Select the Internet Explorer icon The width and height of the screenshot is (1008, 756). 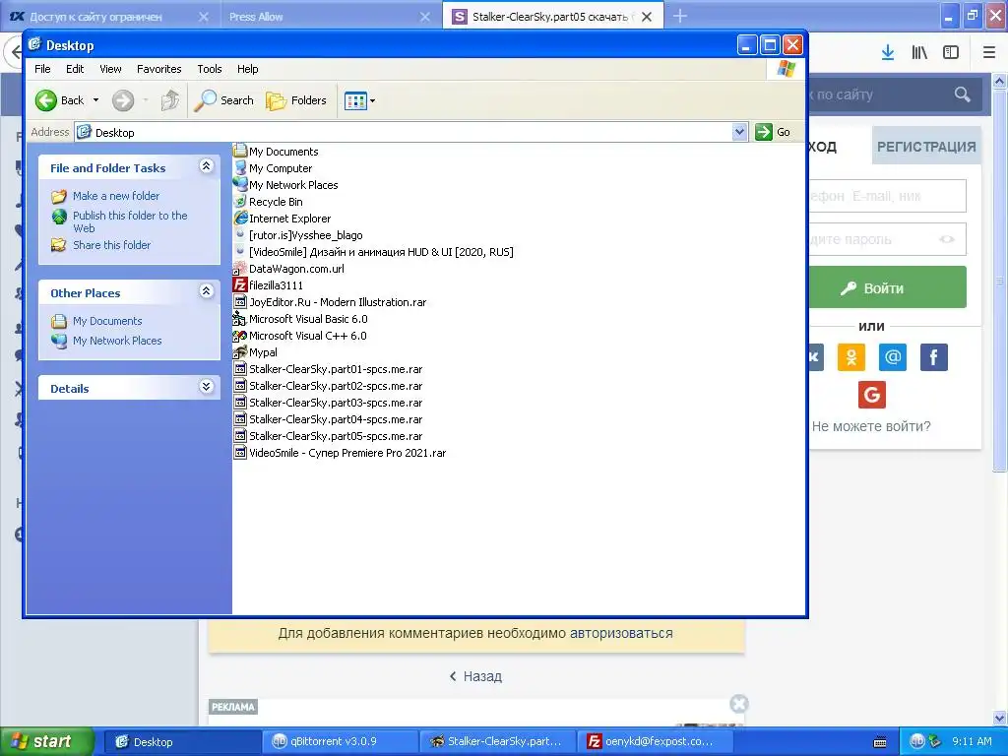pos(240,218)
